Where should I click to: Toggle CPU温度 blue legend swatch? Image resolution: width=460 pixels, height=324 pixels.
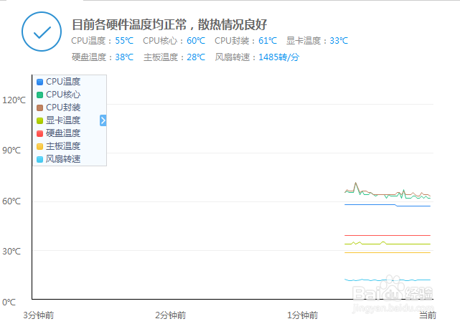pyautogui.click(x=40, y=82)
